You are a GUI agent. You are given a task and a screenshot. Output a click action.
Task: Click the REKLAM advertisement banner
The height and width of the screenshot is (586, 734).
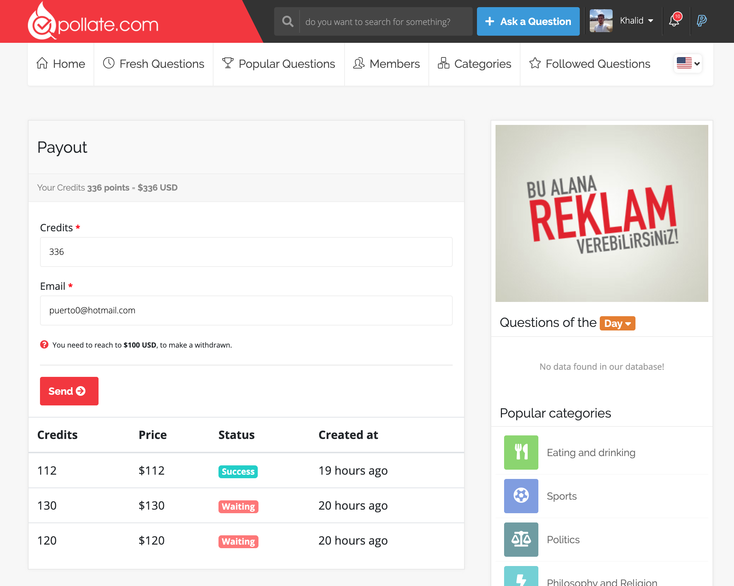click(602, 213)
